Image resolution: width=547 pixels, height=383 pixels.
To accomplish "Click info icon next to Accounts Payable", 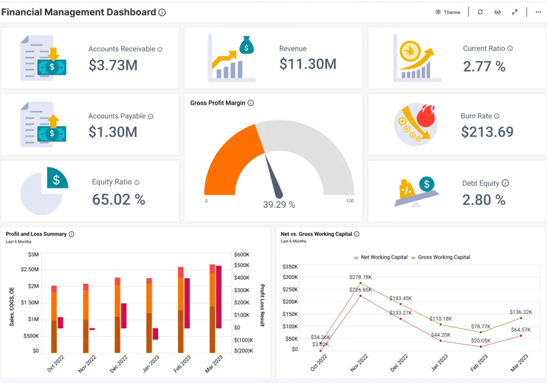I will (151, 117).
